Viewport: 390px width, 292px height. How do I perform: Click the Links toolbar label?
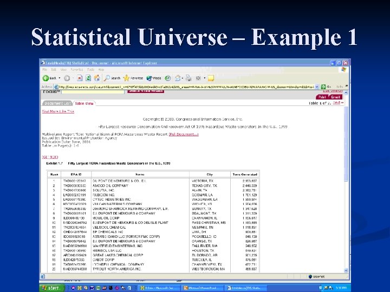340,87
